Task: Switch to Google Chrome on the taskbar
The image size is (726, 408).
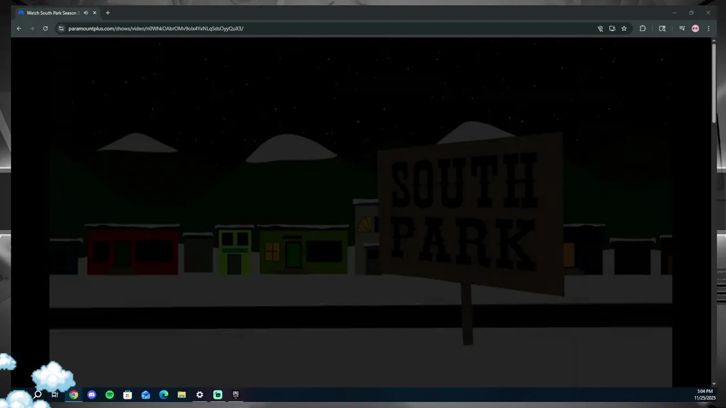Action: (x=74, y=394)
